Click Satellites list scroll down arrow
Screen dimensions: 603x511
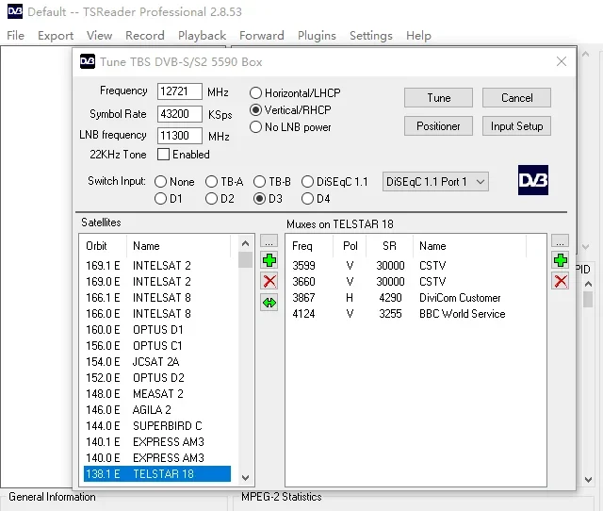pos(245,478)
